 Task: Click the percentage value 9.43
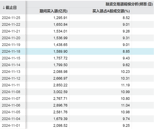pyautogui.click(x=126, y=58)
